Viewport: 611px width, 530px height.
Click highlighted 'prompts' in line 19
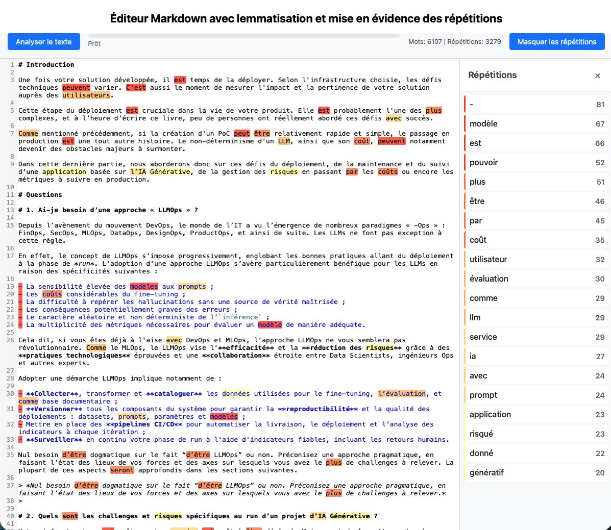tap(192, 287)
